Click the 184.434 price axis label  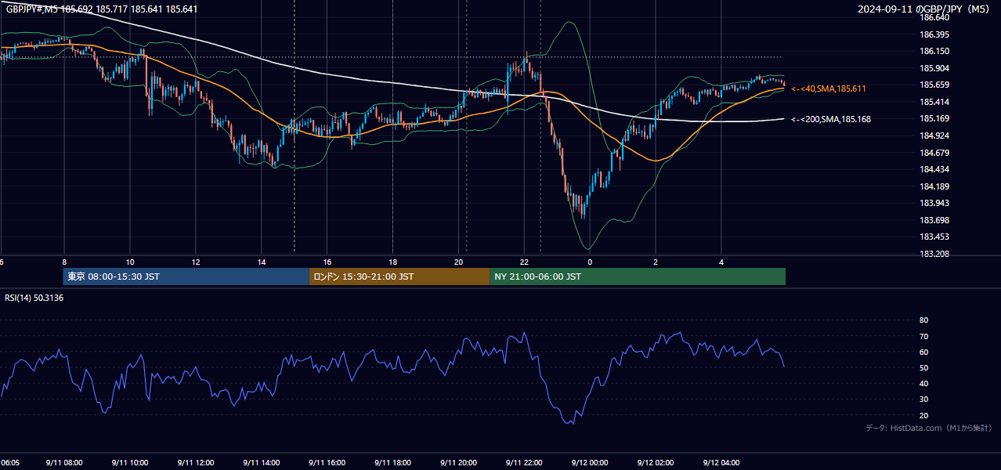pyautogui.click(x=934, y=169)
